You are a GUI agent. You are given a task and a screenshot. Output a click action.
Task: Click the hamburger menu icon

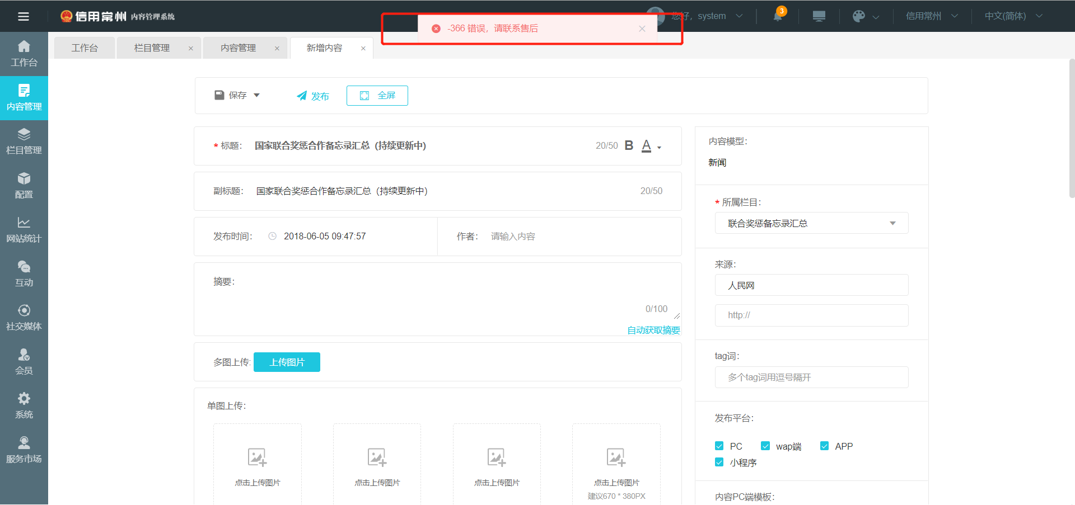pyautogui.click(x=24, y=16)
